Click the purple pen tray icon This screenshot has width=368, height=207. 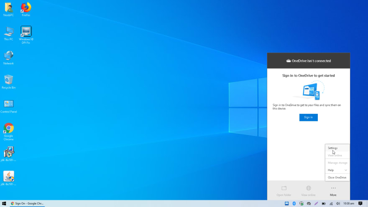[316, 204]
